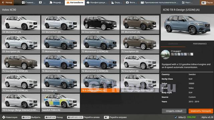This screenshot has width=214, height=120.
Task: Choose the Swedish Police (A) car
Action: tap(61, 103)
